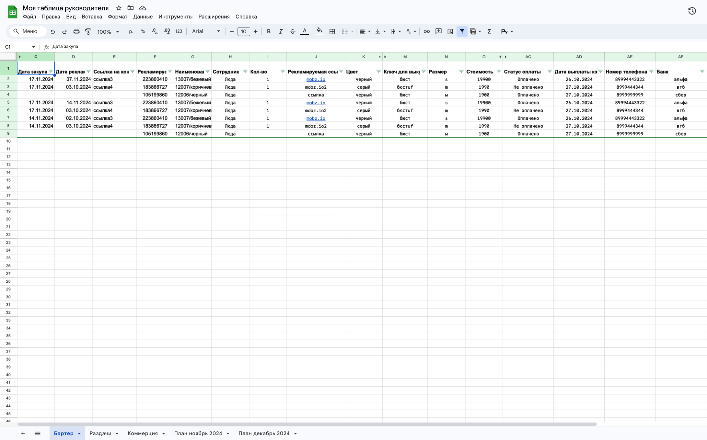707x440 pixels.
Task: Open filter for Банк column
Action: click(x=702, y=71)
